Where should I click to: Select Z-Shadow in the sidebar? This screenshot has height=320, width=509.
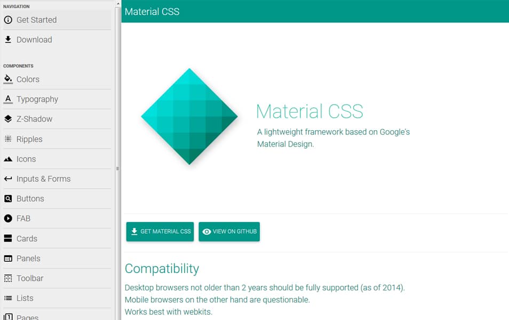pyautogui.click(x=57, y=119)
